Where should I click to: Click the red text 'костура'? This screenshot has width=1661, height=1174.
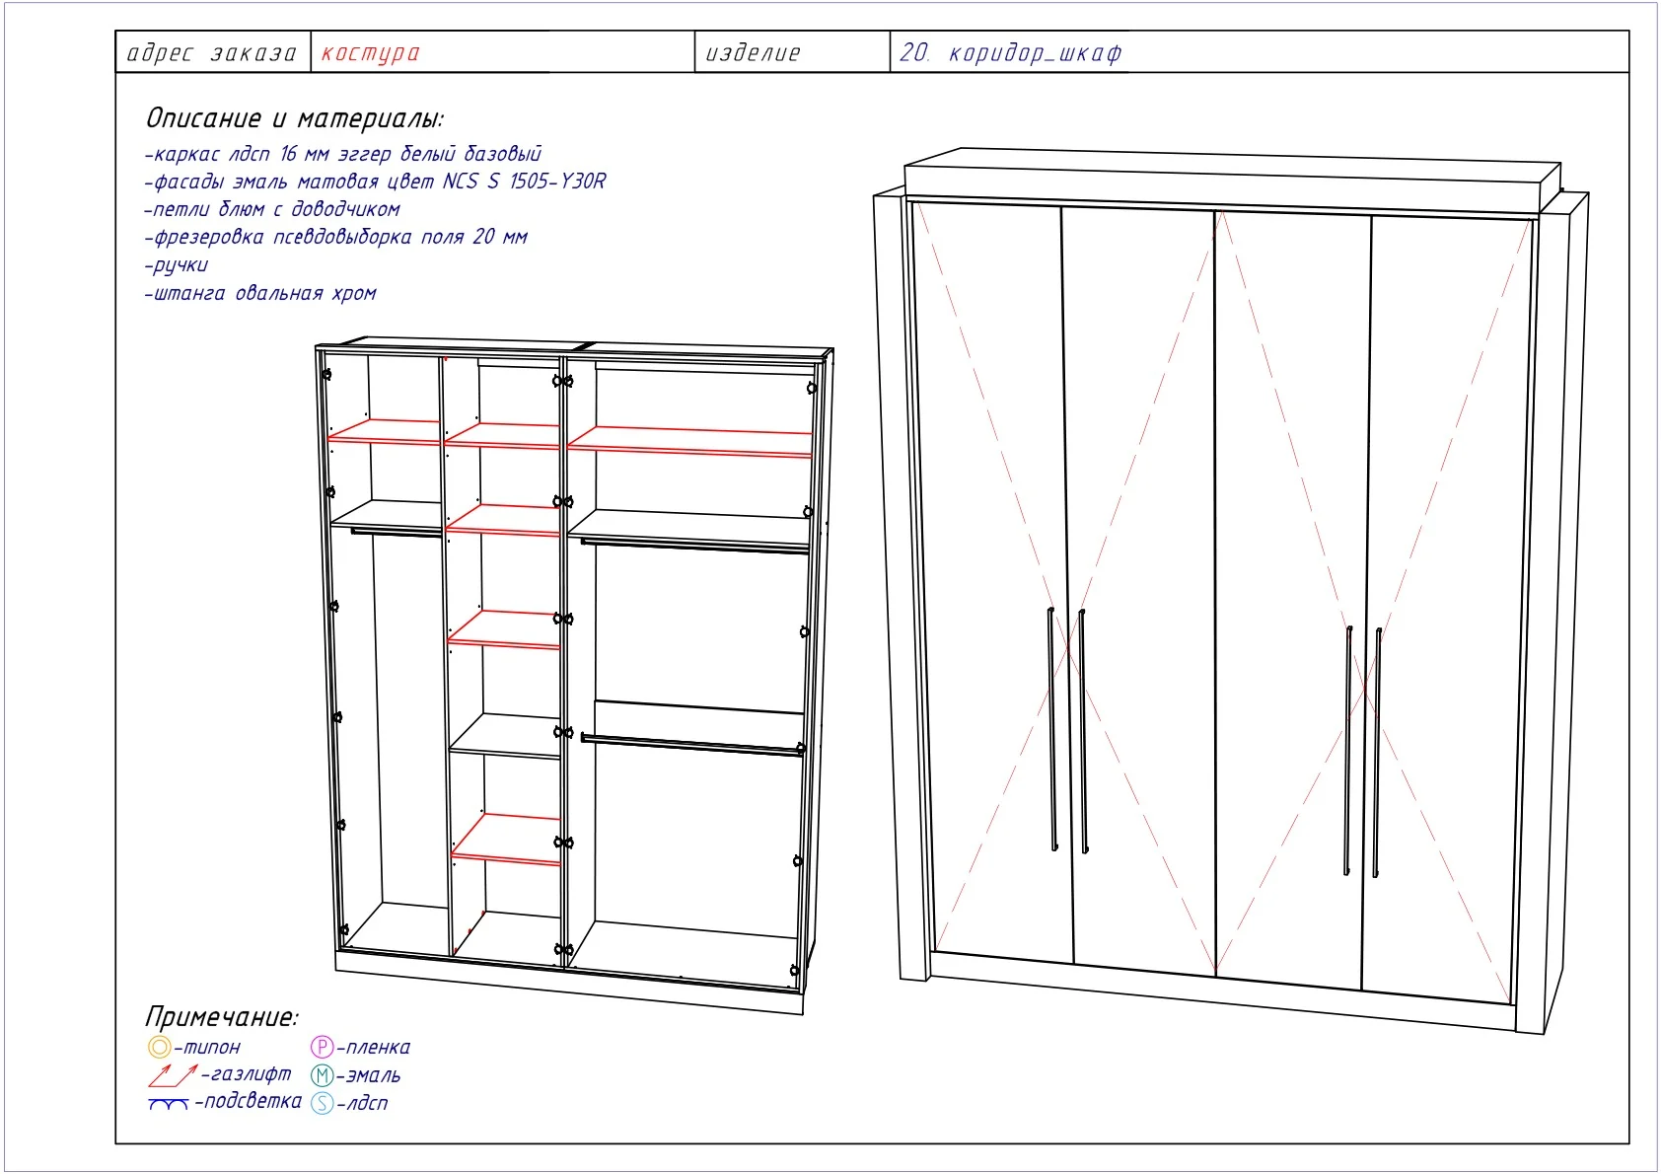370,53
